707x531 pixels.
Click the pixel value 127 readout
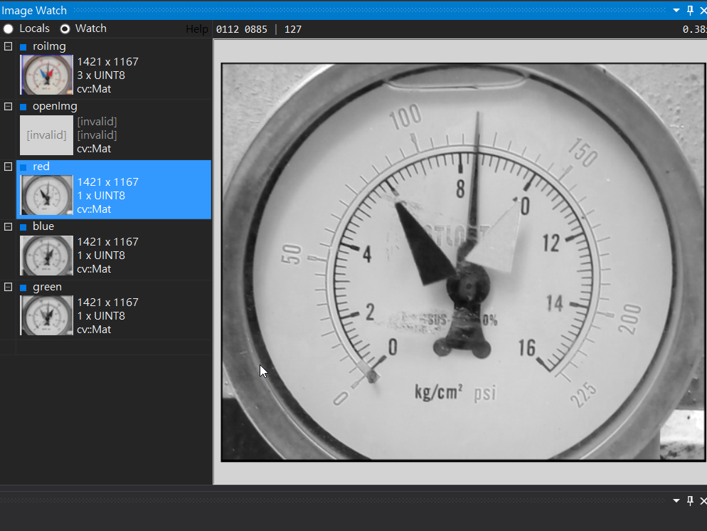tap(293, 29)
